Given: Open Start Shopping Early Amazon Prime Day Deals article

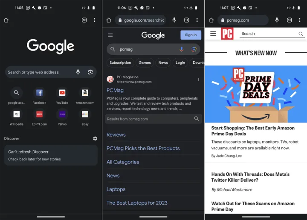Looking at the screenshot, I should [x=253, y=131].
